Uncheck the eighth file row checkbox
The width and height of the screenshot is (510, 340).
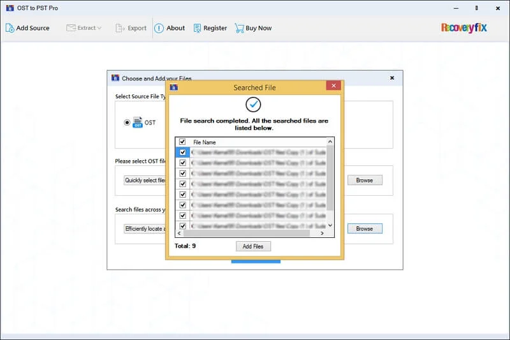click(x=183, y=226)
